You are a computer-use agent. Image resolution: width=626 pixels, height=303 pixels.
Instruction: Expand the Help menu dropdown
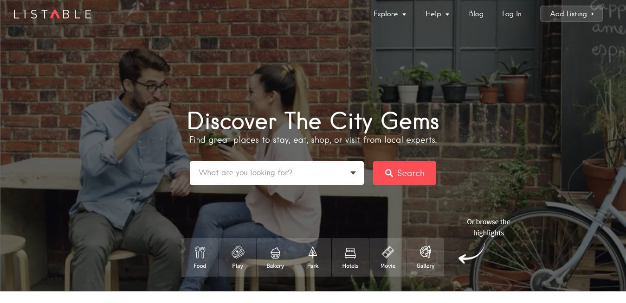437,14
